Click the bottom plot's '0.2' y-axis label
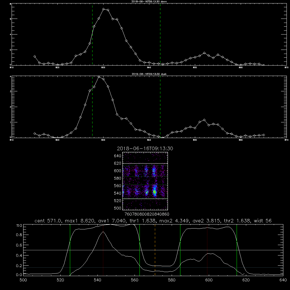The image size is (290, 290). [19, 266]
